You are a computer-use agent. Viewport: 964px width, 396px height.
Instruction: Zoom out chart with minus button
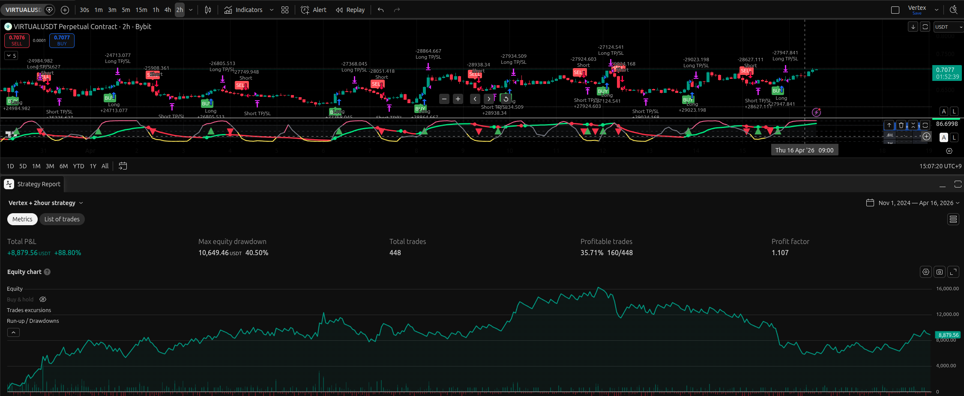pyautogui.click(x=444, y=99)
